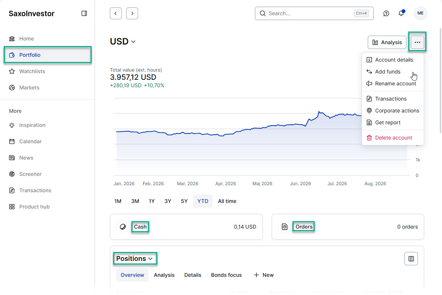Click the Watchlists star icon
Screen dimensions: 442x295
(x=12, y=71)
